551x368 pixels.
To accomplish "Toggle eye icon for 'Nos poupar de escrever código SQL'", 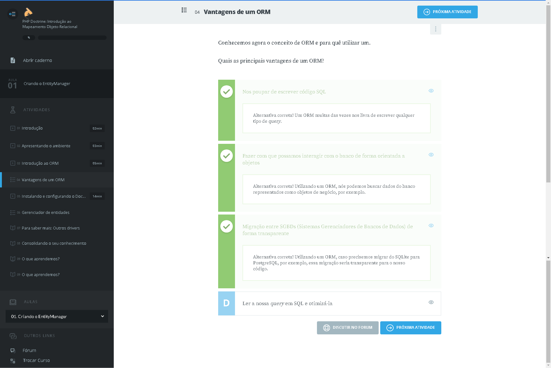I will pos(431,91).
